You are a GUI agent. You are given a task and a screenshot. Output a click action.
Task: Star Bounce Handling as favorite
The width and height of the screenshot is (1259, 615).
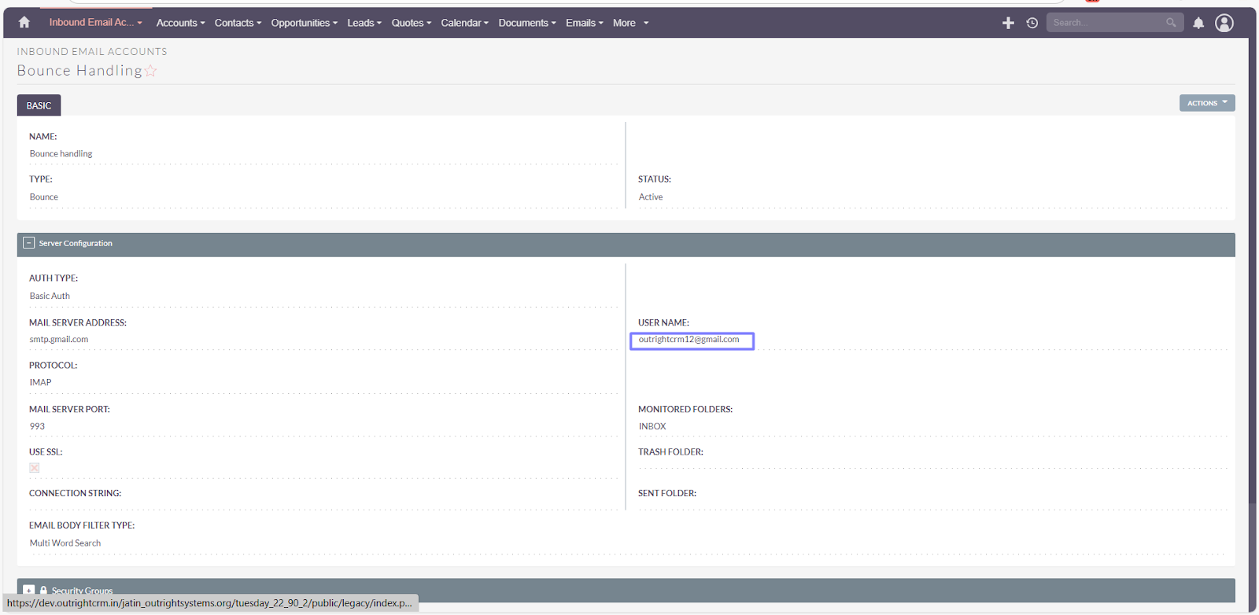click(x=151, y=72)
